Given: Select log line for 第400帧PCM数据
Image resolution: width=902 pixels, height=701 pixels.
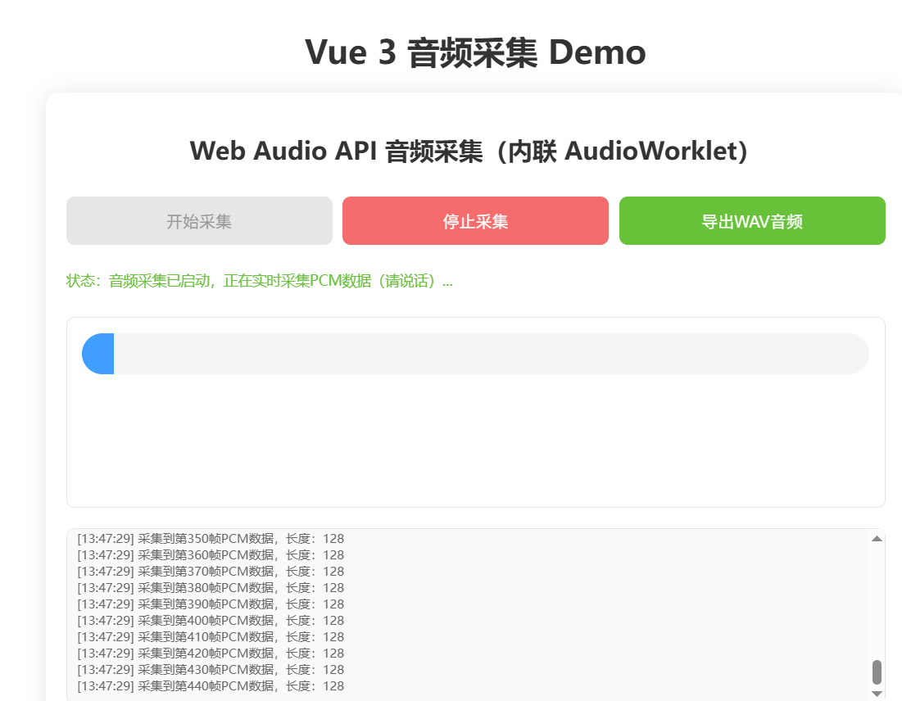Looking at the screenshot, I should 211,621.
